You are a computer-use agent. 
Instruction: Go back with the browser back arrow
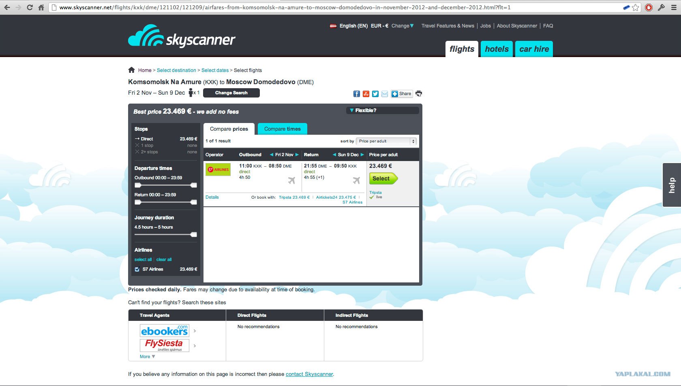coord(7,7)
